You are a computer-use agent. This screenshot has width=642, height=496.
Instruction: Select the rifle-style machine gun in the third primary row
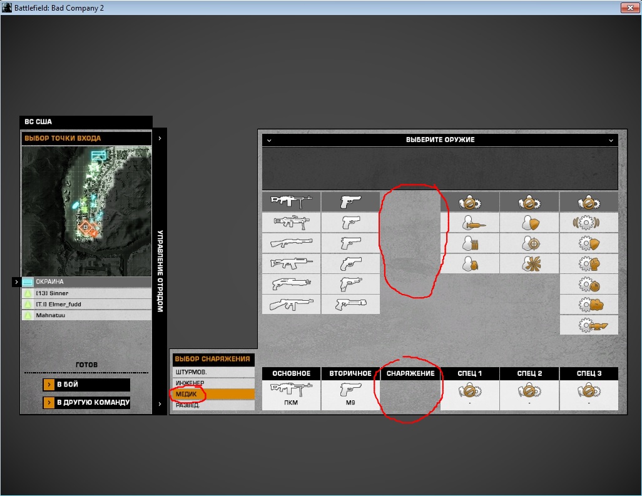click(291, 263)
